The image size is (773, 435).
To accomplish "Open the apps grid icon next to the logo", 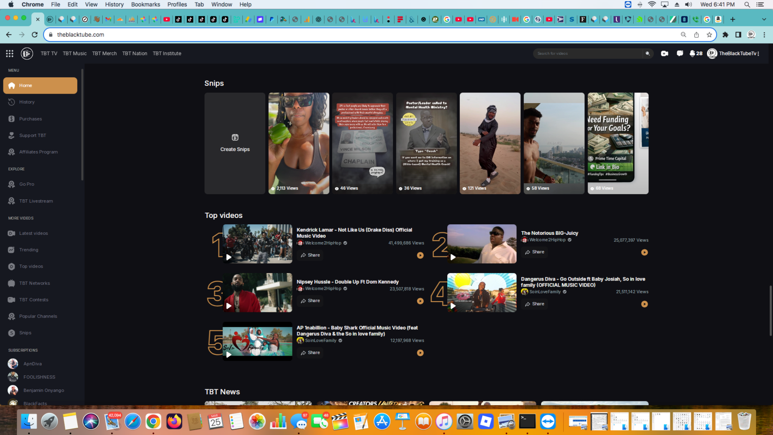I will click(x=9, y=53).
